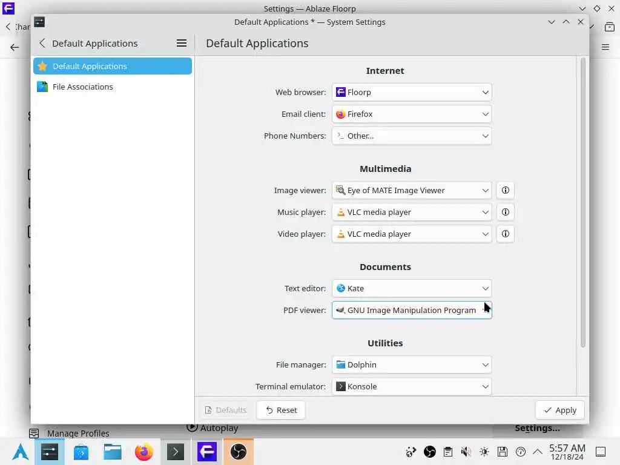Switch to Floorp browser in taskbar
The height and width of the screenshot is (465, 620).
tap(207, 452)
